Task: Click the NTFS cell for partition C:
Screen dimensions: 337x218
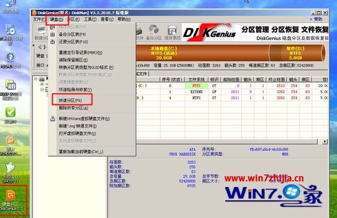Action: [197, 85]
